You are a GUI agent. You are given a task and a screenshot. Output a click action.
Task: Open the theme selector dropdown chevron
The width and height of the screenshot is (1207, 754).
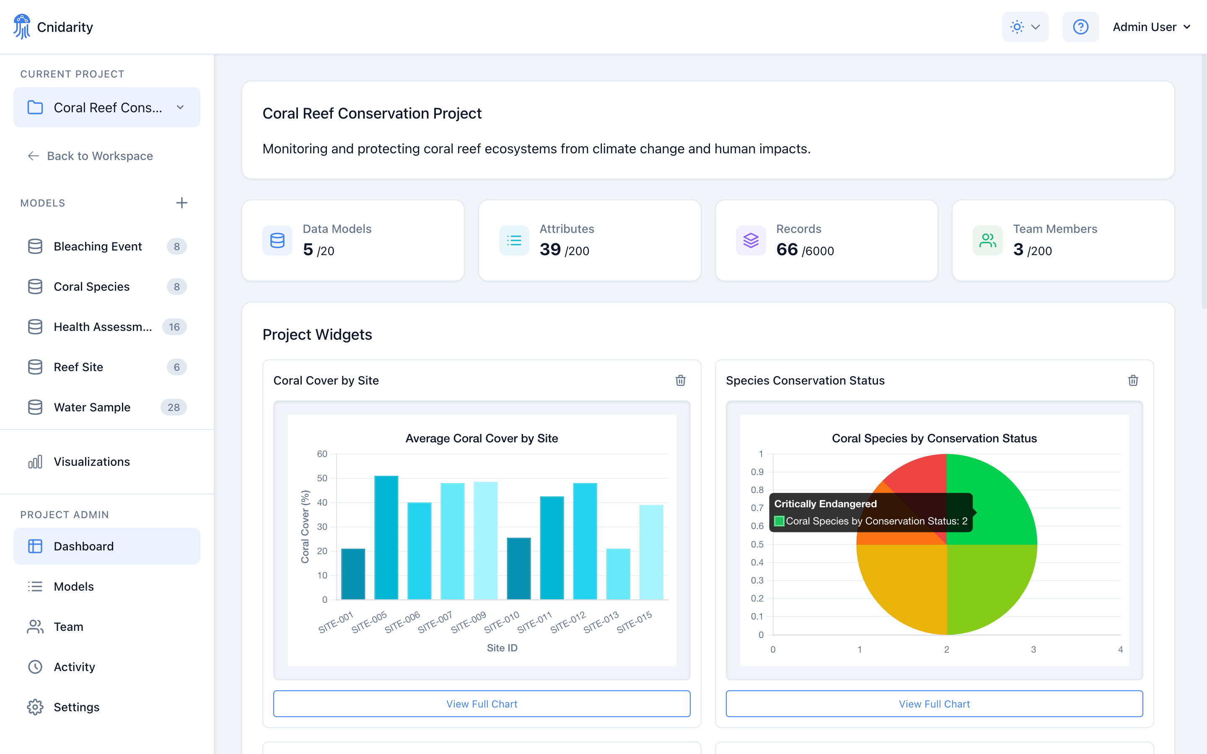(1036, 26)
